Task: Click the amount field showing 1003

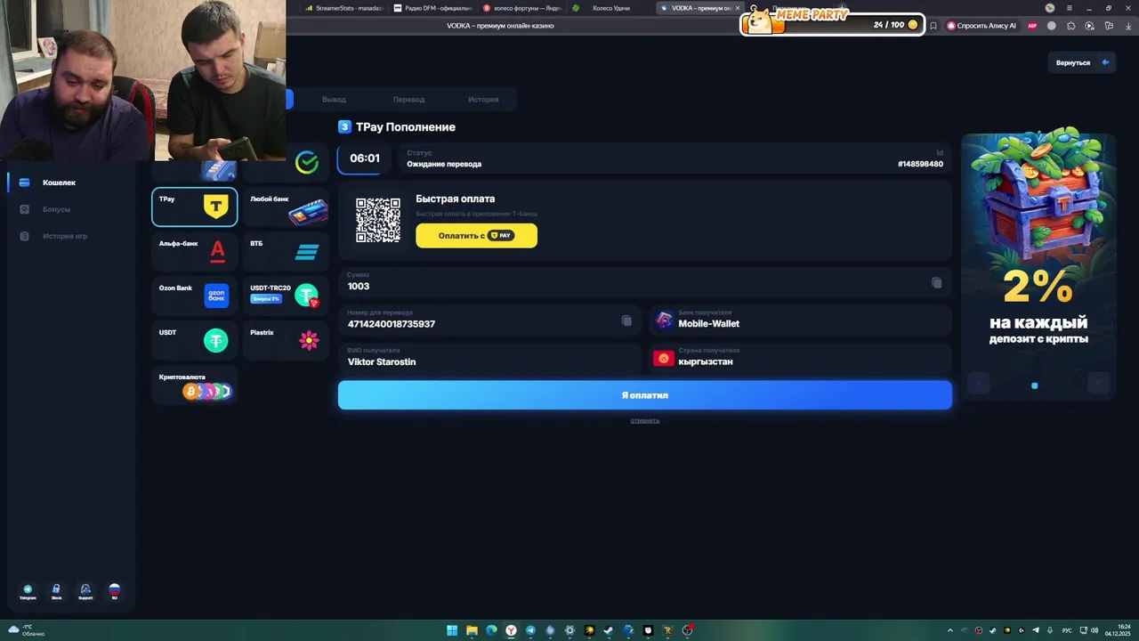Action: pos(644,282)
